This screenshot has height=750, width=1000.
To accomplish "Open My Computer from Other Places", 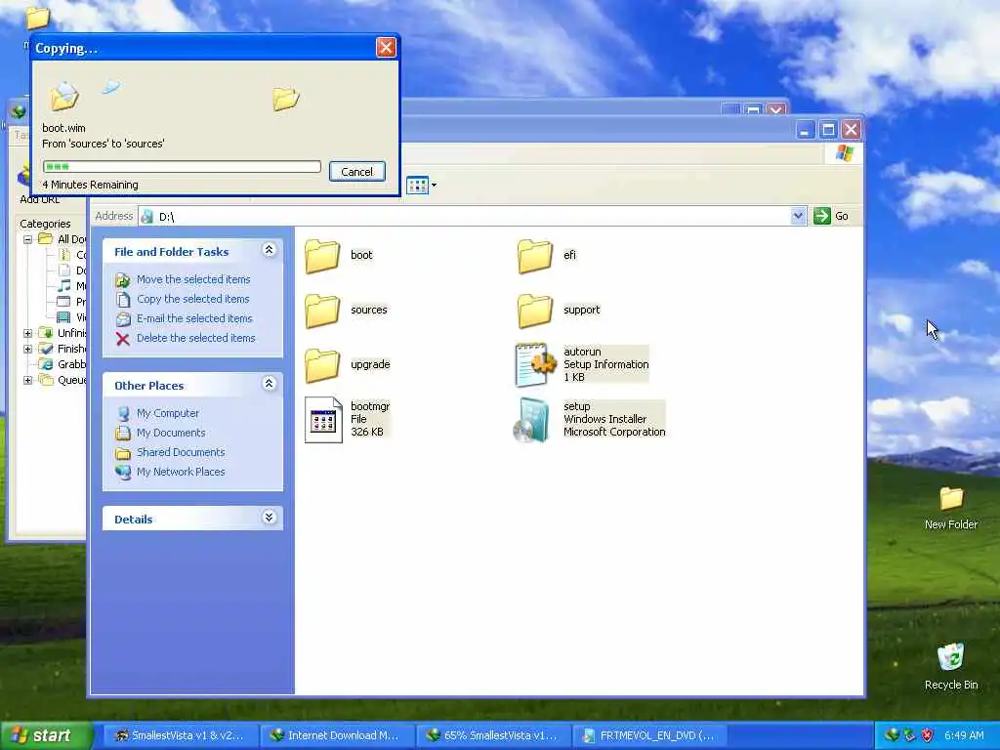I will 168,413.
